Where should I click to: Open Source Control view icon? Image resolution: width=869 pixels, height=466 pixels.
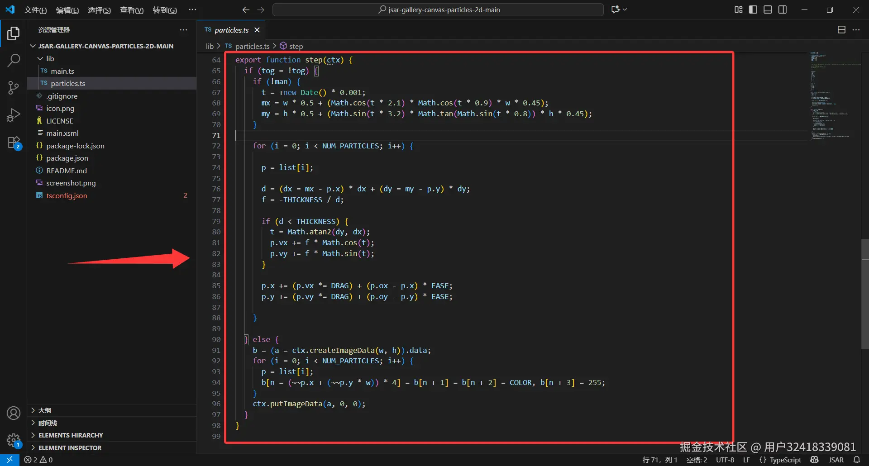click(14, 88)
